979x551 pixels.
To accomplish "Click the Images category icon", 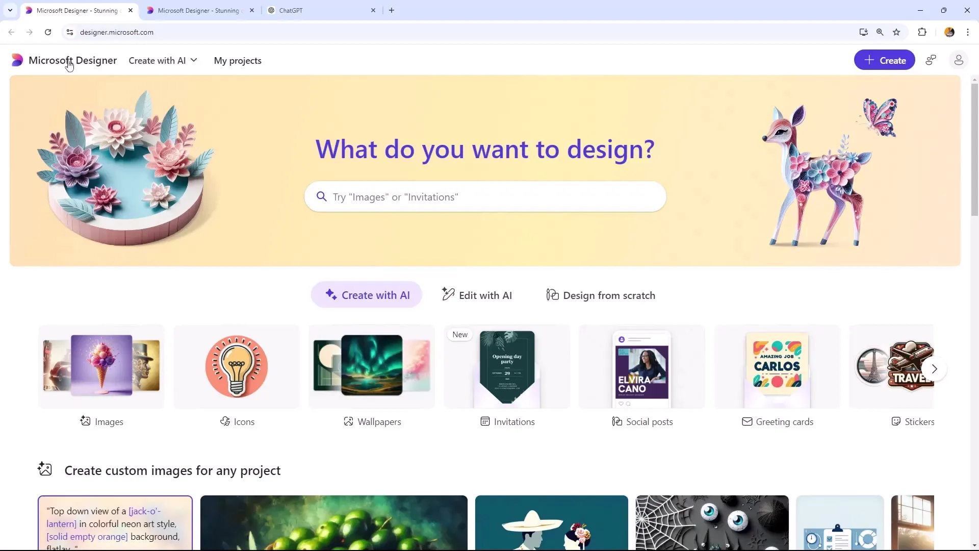I will 101,365.
